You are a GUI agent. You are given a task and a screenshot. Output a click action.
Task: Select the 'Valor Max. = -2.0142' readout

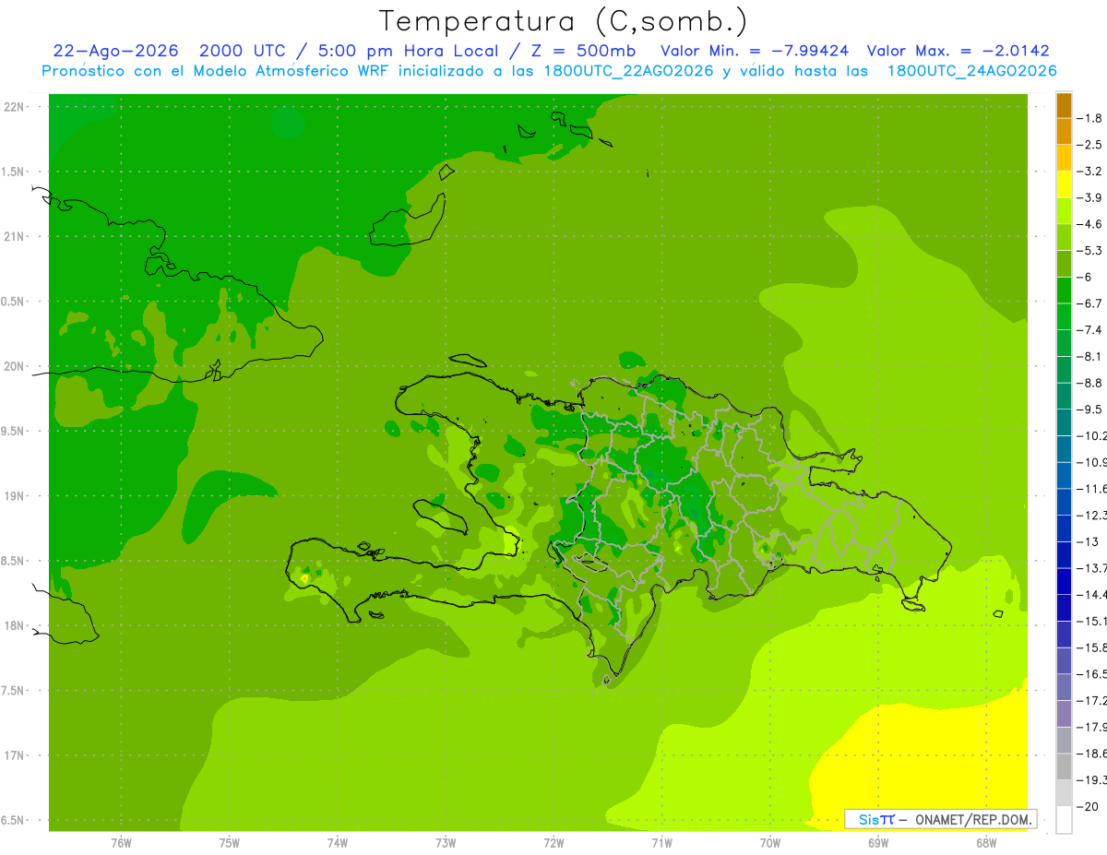click(958, 51)
